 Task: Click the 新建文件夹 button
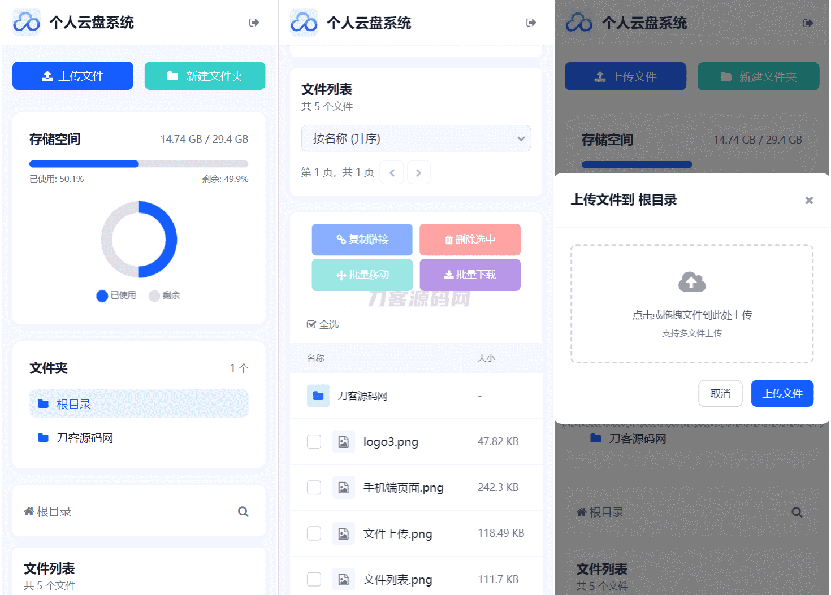(x=205, y=75)
